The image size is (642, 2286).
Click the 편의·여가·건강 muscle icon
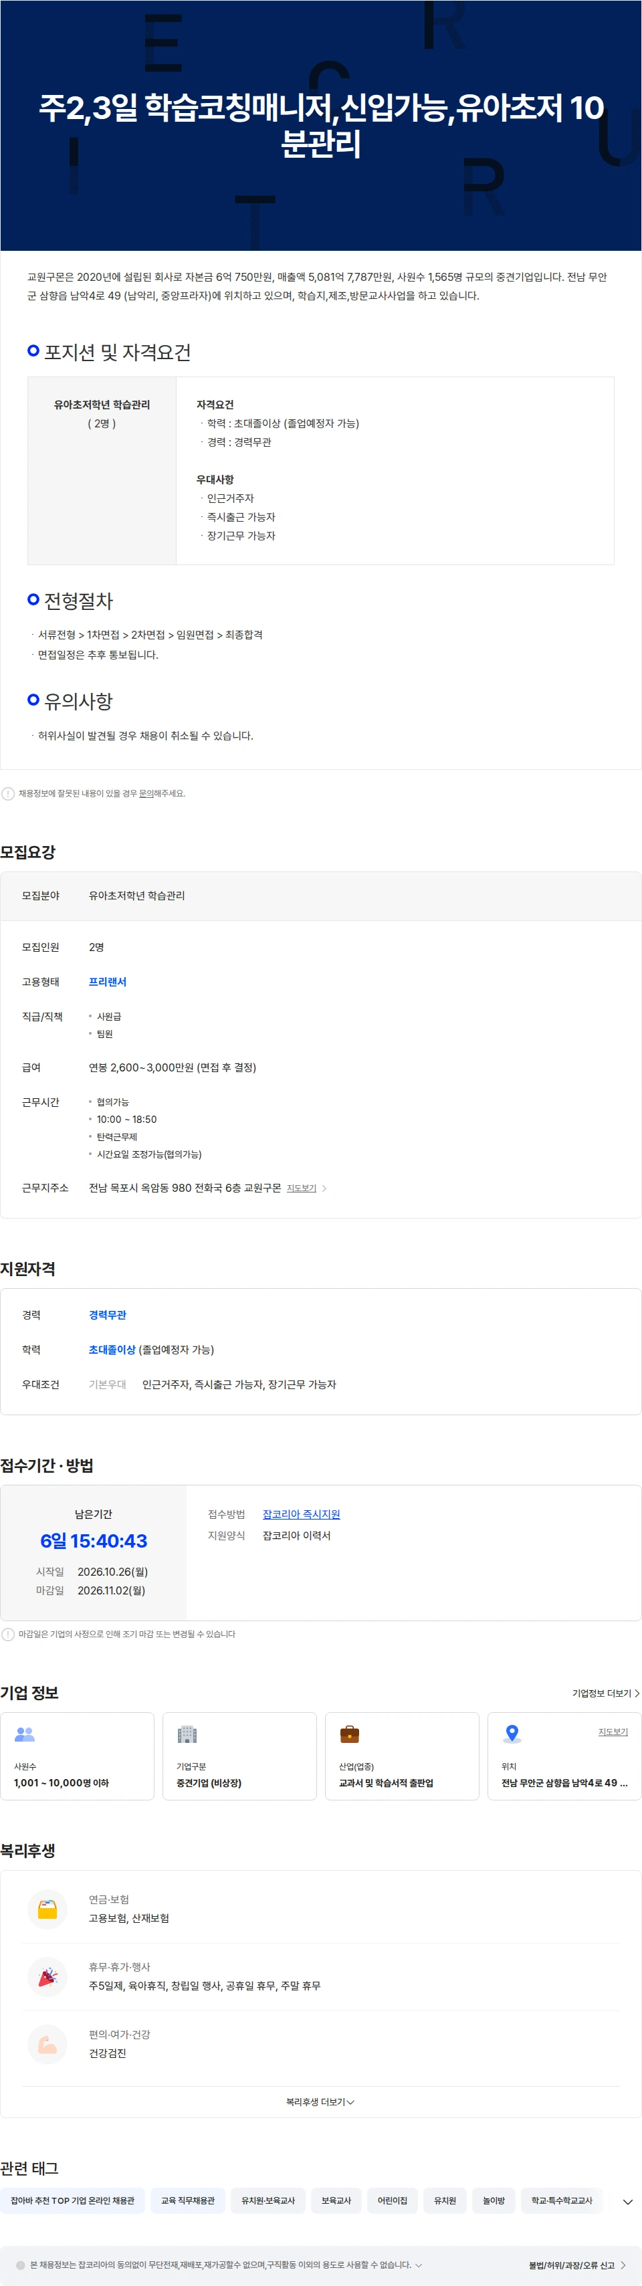[48, 2044]
